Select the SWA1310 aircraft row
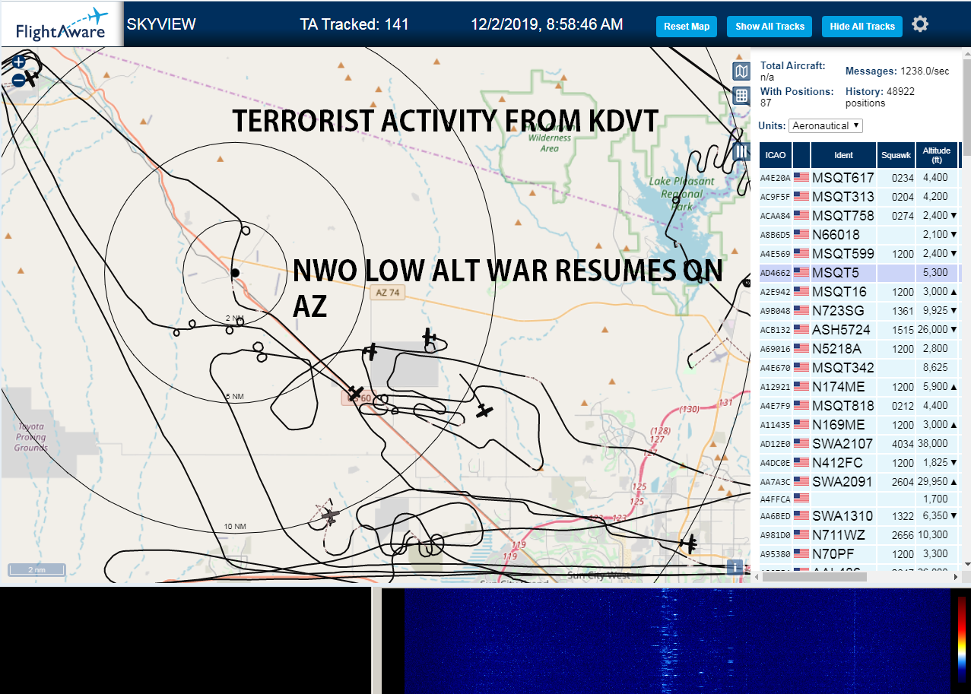The width and height of the screenshot is (971, 694). point(859,517)
